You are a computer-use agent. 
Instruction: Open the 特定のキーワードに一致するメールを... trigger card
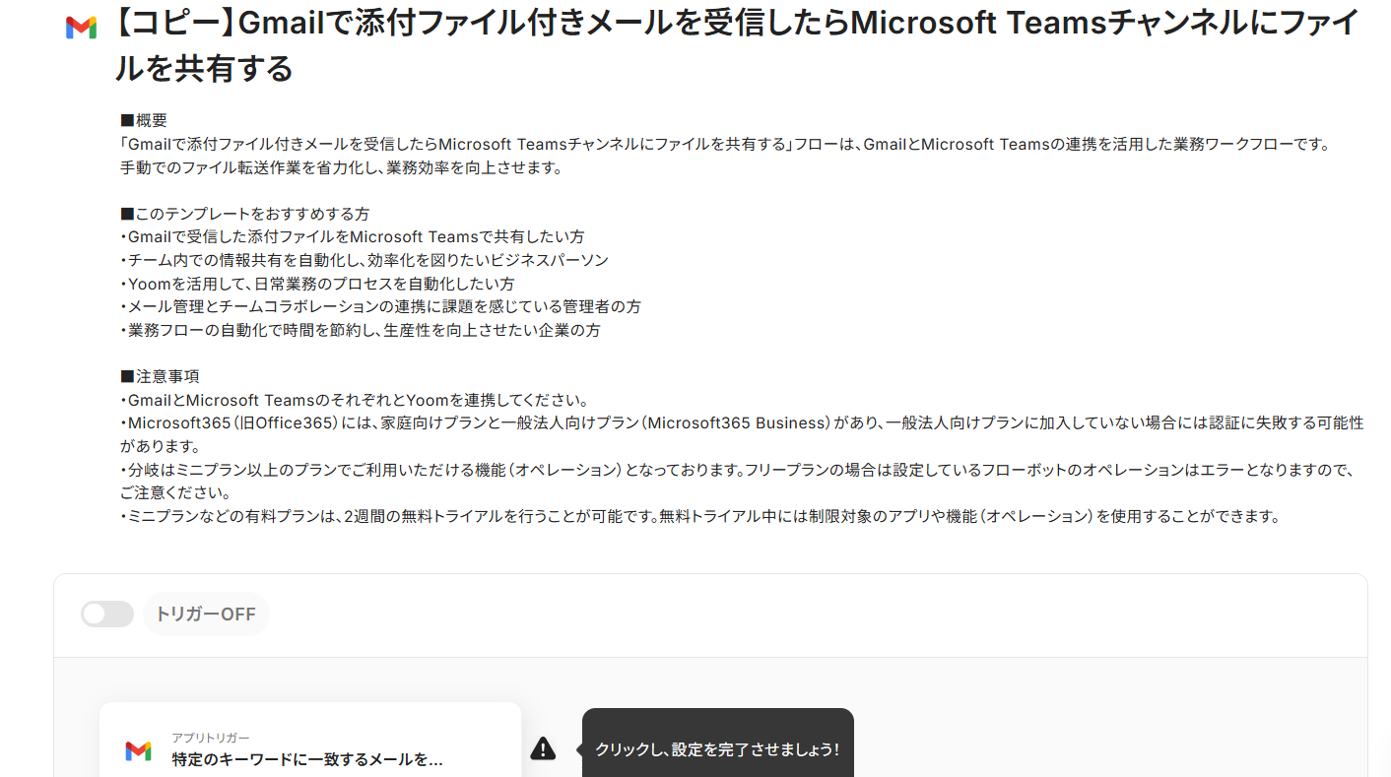point(310,740)
